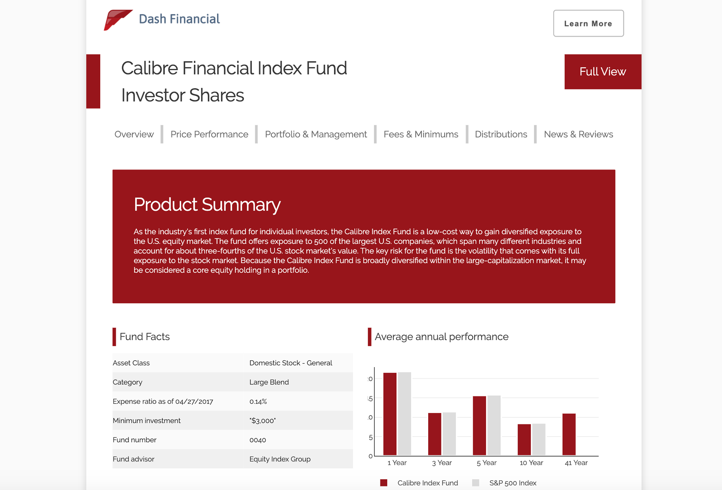Click the Fund advisor table row
This screenshot has width=722, height=490.
click(x=232, y=459)
